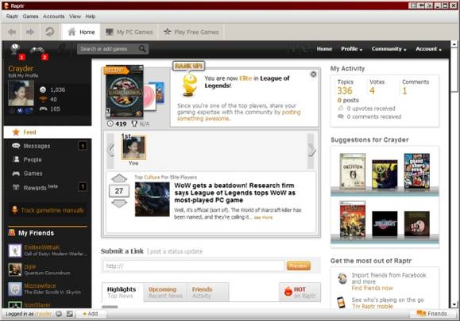Viewport: 460px width, 321px height.
Task: Select the Upcoming Recent News tab
Action: click(165, 292)
